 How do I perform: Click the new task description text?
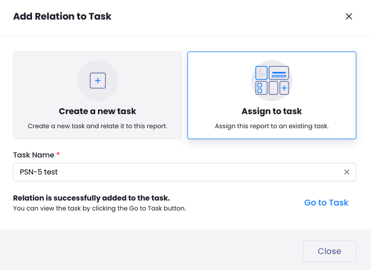[x=98, y=126]
